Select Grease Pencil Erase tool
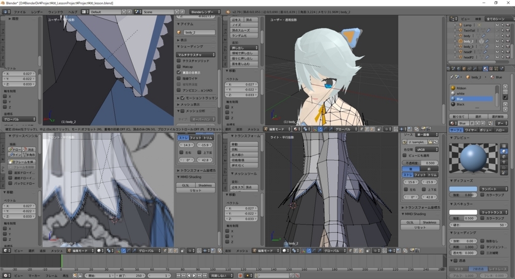This screenshot has height=279, width=515. pyautogui.click(x=29, y=149)
